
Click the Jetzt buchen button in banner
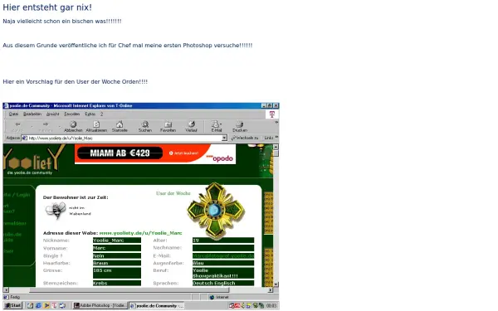pyautogui.click(x=183, y=153)
